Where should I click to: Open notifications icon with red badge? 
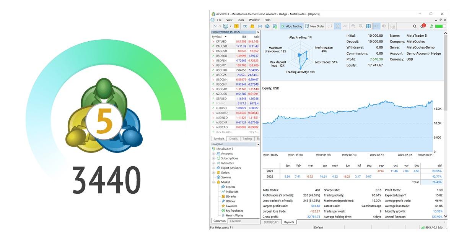click(423, 26)
